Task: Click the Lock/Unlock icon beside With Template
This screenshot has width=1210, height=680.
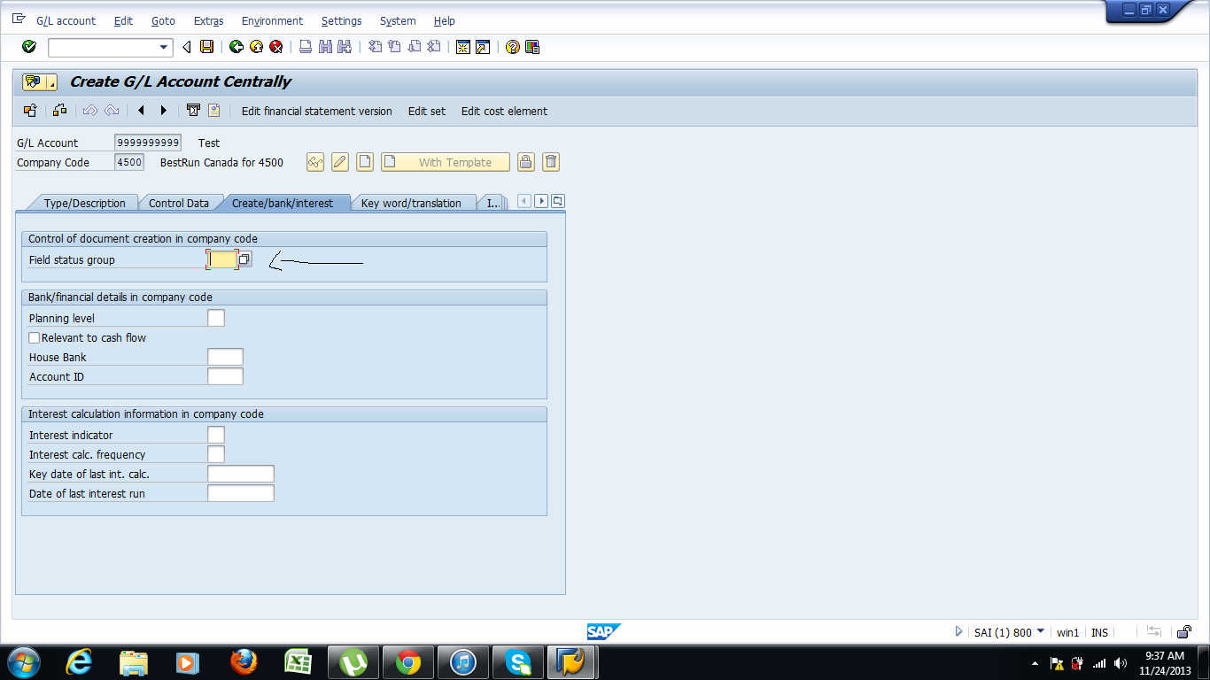Action: [x=525, y=162]
